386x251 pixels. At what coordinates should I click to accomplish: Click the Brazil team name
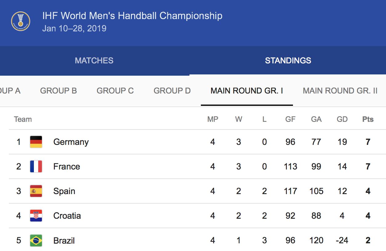point(64,241)
